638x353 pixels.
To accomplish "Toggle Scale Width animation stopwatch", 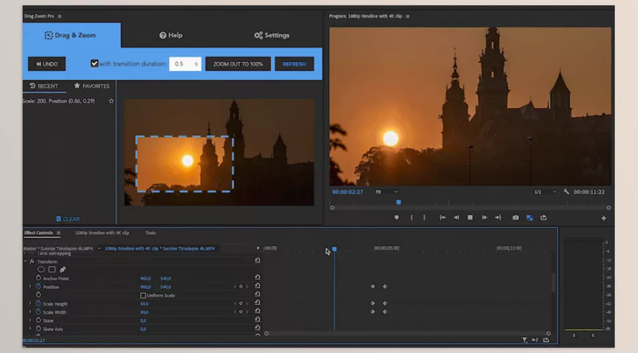I will (39, 312).
